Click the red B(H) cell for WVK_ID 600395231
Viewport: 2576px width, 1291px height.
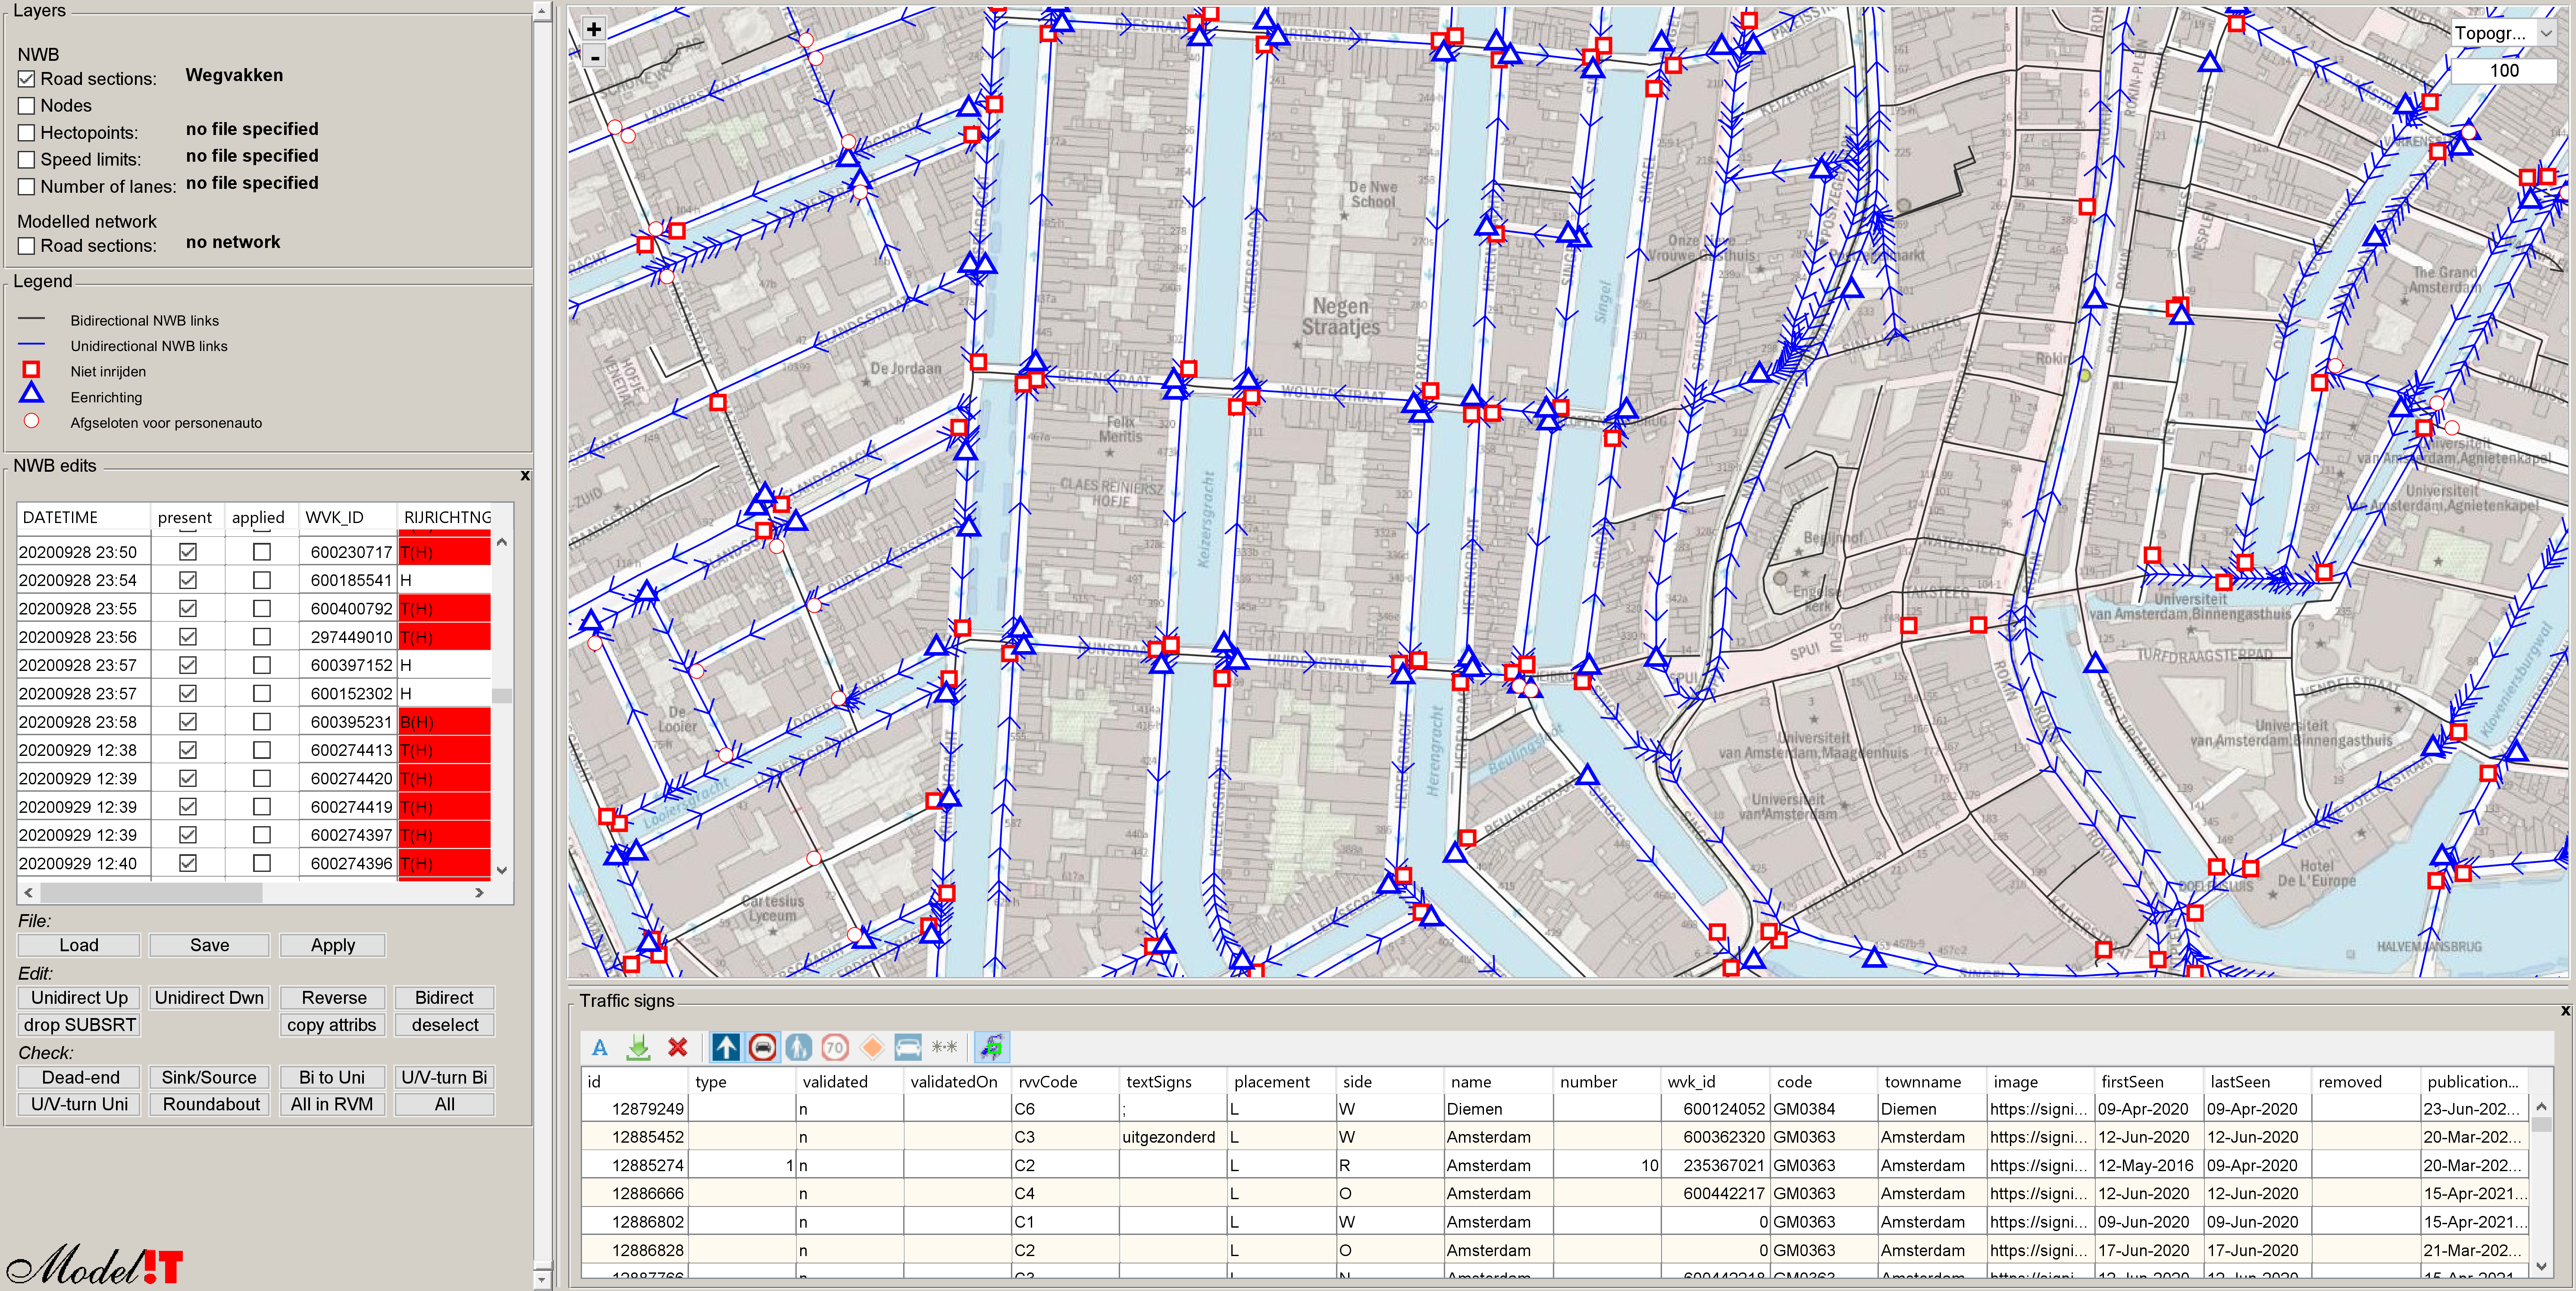[x=445, y=722]
